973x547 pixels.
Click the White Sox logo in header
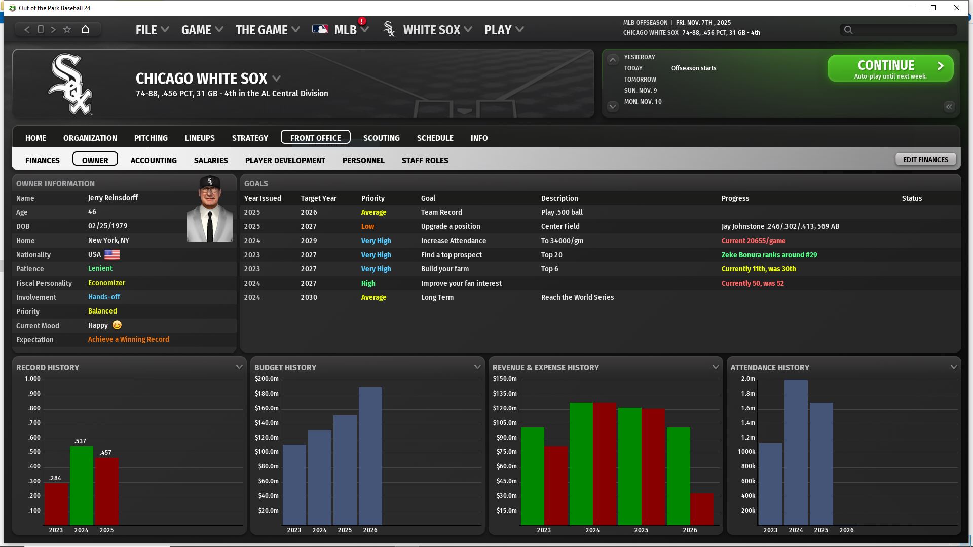[x=70, y=85]
